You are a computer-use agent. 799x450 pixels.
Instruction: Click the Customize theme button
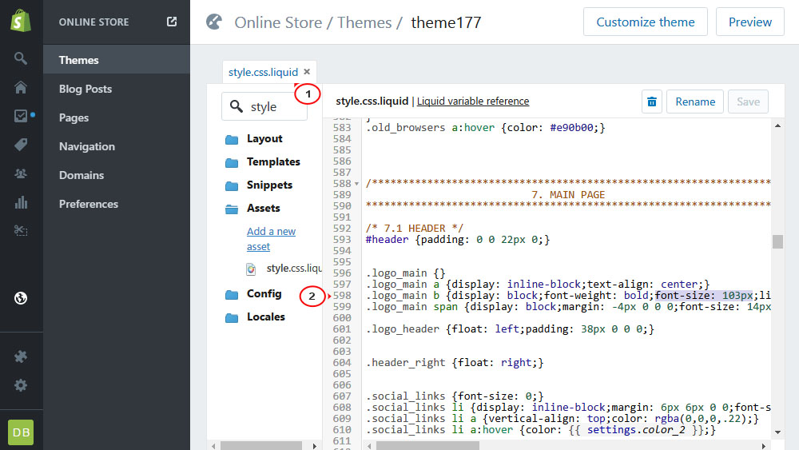click(645, 22)
